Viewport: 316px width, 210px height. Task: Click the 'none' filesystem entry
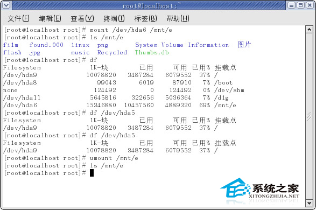[10, 90]
